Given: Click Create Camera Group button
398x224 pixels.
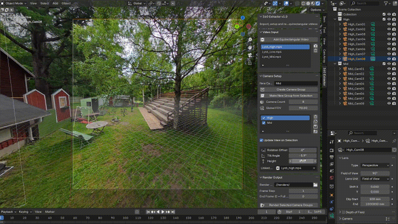Looking at the screenshot, I should point(289,90).
